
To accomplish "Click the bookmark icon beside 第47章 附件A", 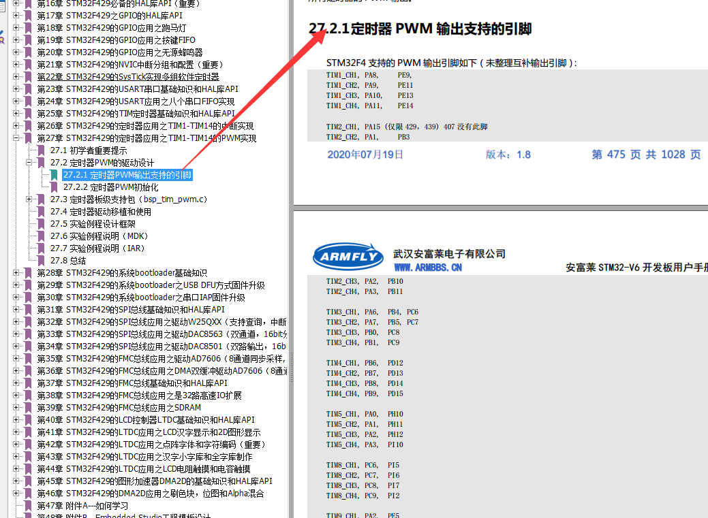I will click(x=28, y=505).
